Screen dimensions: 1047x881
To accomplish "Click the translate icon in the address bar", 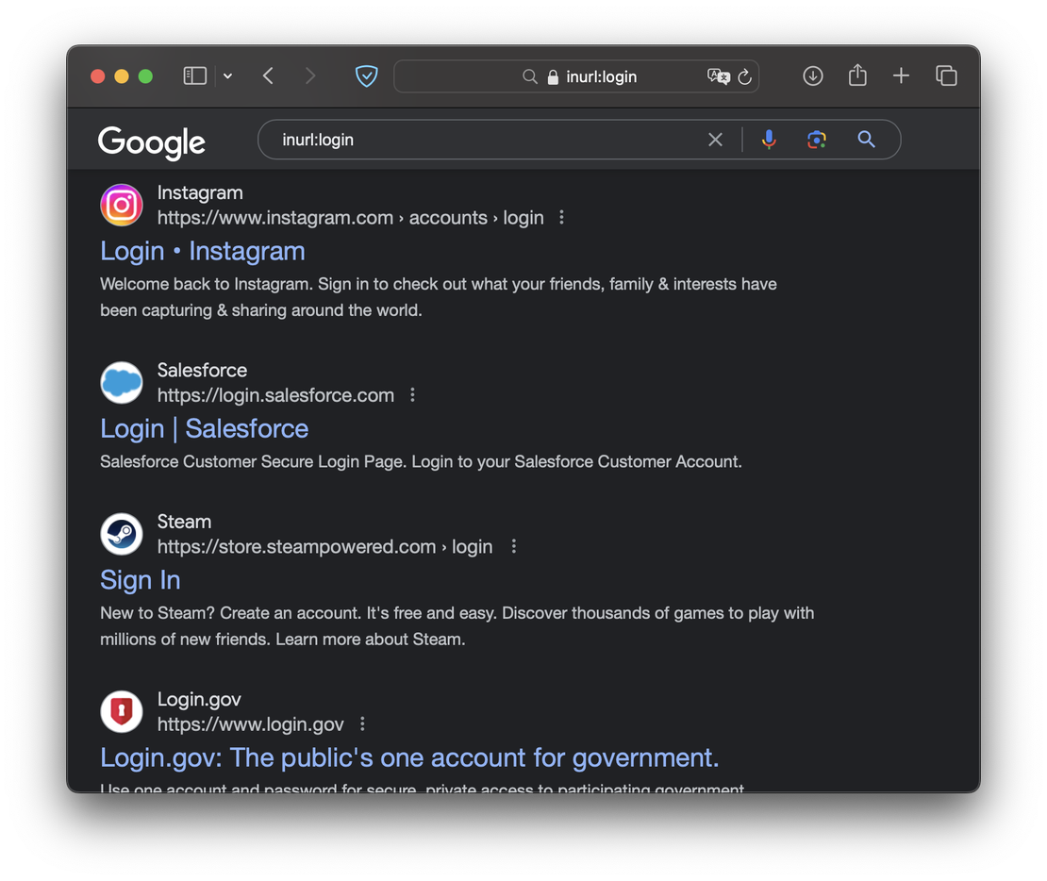I will click(x=719, y=76).
